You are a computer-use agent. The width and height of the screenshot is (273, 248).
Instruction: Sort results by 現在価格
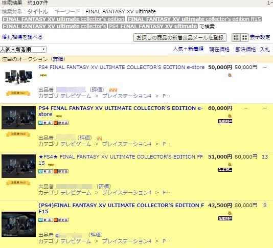click(x=219, y=49)
